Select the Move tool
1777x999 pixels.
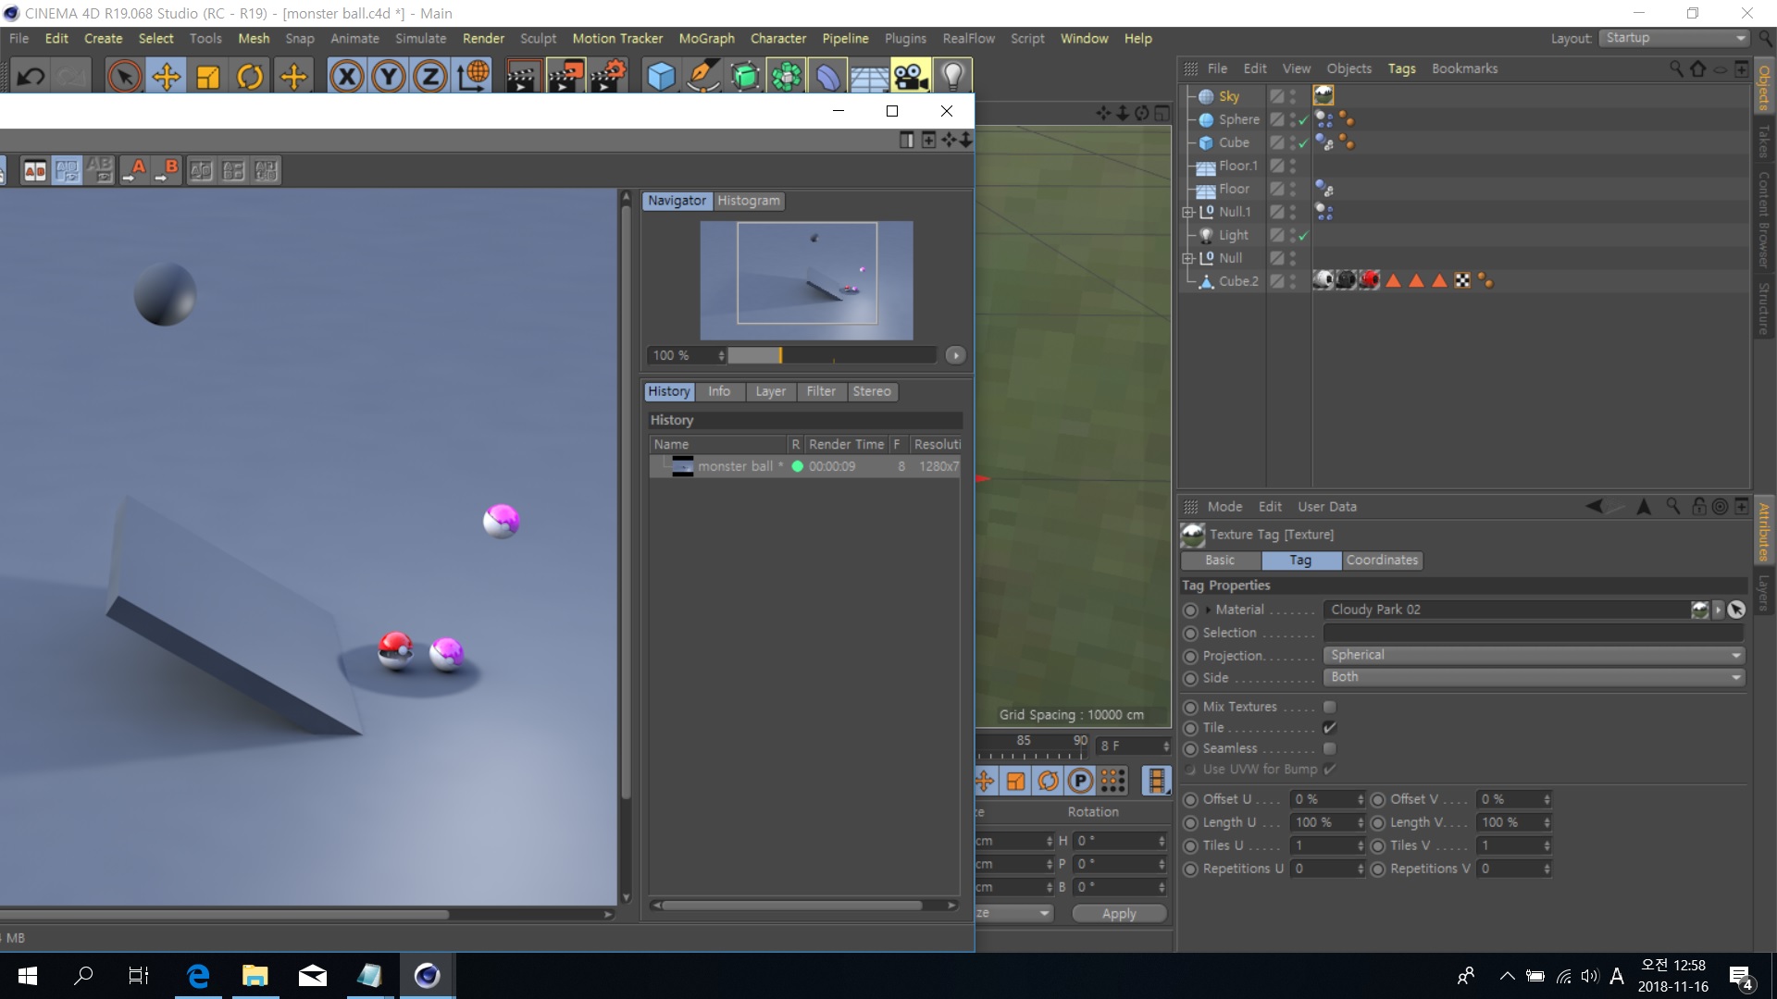(167, 77)
